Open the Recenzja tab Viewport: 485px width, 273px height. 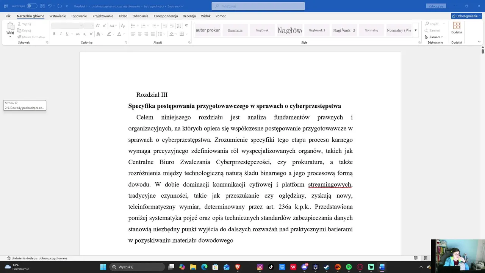189,16
